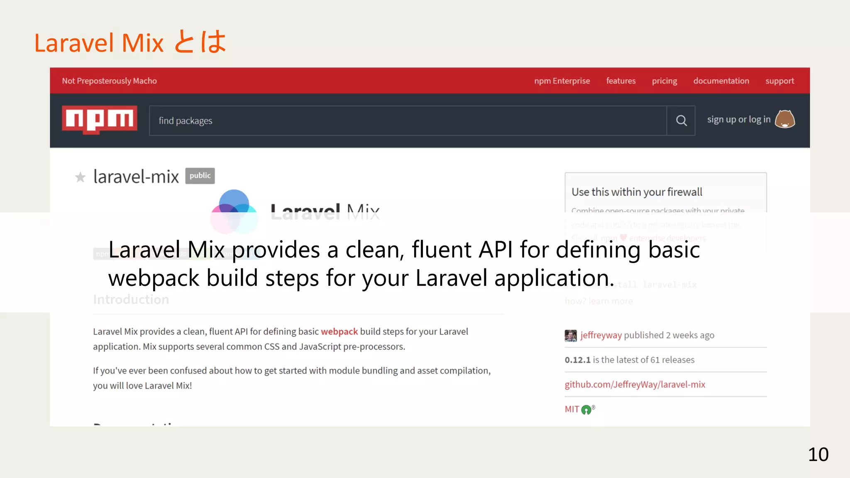
Task: Open the features menu link
Action: pyautogui.click(x=621, y=81)
